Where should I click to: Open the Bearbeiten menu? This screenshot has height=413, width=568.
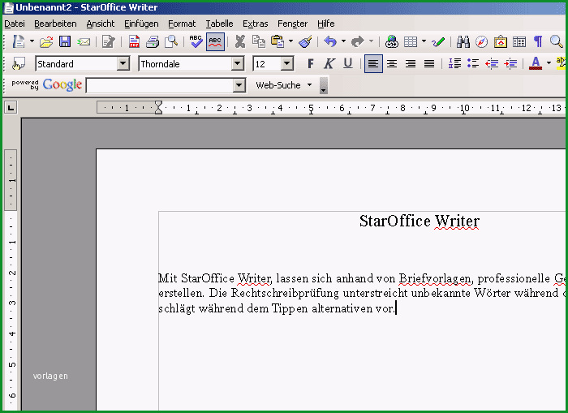(55, 24)
